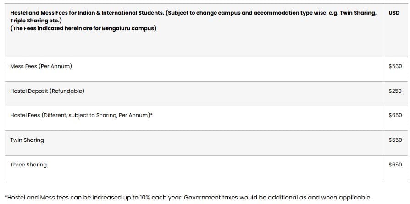Select the Three Sharing row label
The width and height of the screenshot is (410, 204).
click(x=28, y=165)
